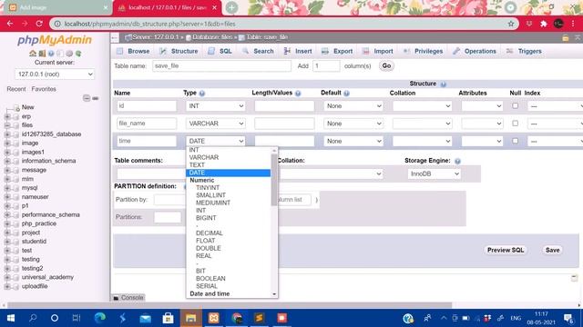Open the Privileges tab
583x327 pixels.
click(424, 51)
